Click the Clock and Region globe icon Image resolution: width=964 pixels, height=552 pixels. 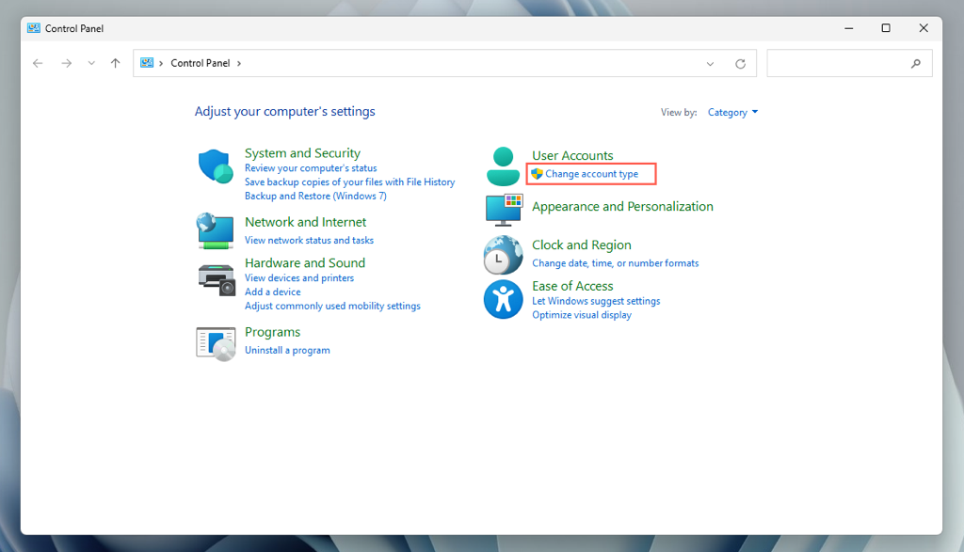click(x=504, y=255)
